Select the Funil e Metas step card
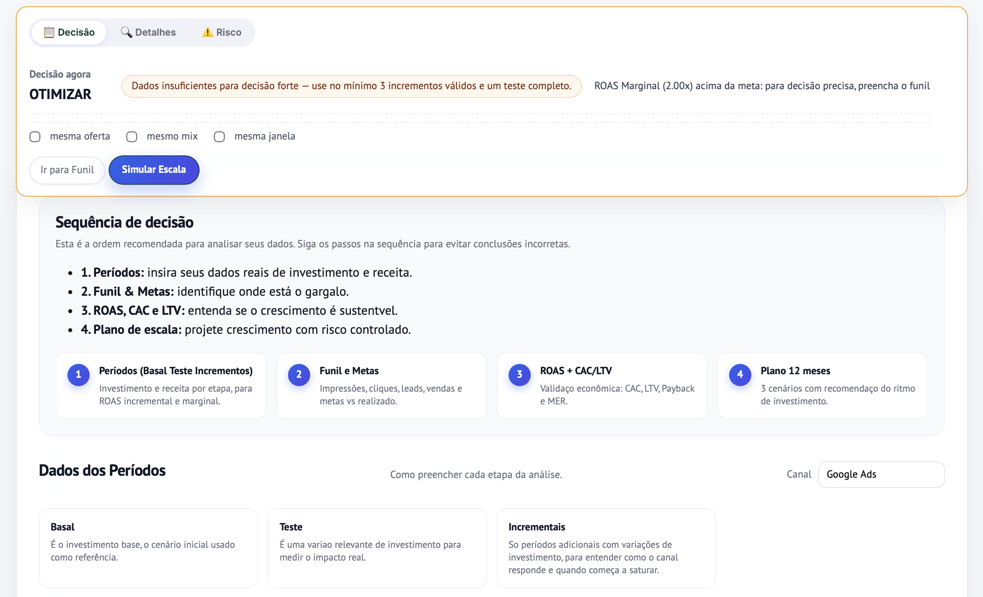983x597 pixels. pyautogui.click(x=381, y=386)
